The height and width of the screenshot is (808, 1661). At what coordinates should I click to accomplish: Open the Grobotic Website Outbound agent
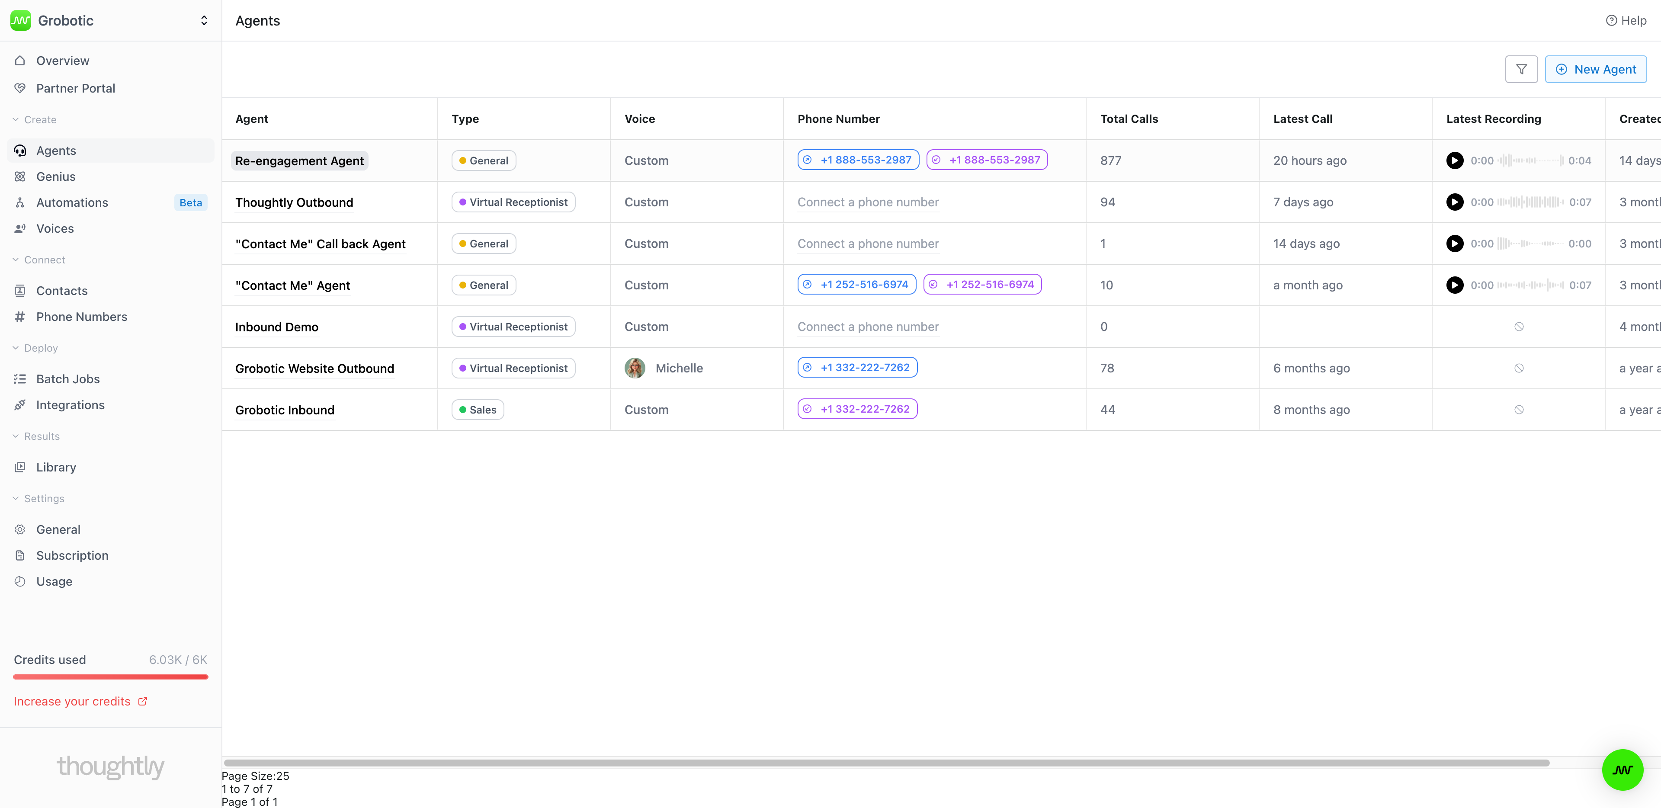314,368
